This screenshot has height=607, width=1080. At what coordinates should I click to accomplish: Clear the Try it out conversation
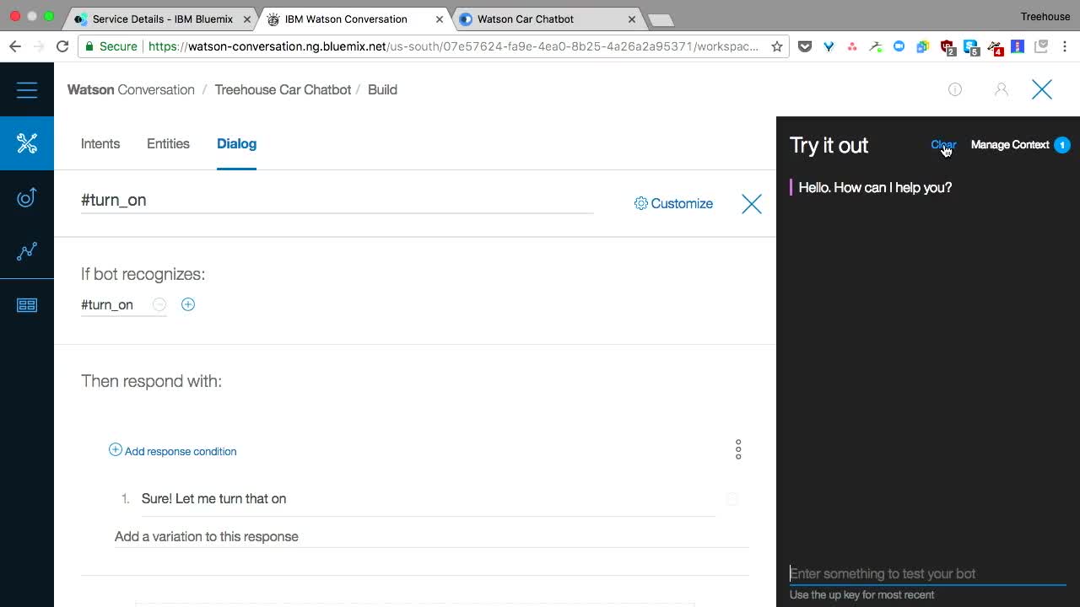tap(943, 145)
